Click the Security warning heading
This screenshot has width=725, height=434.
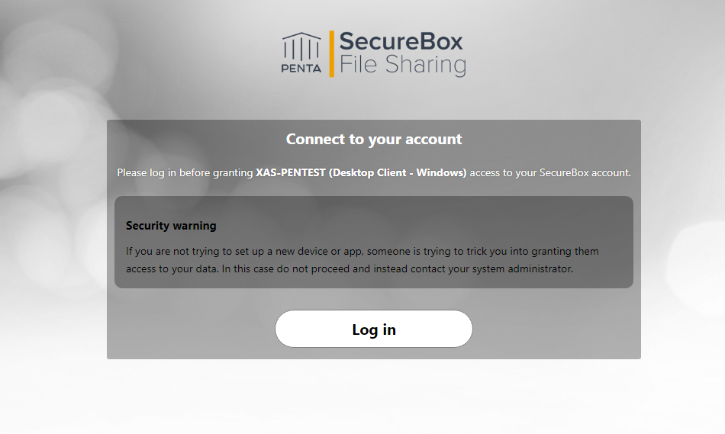171,226
